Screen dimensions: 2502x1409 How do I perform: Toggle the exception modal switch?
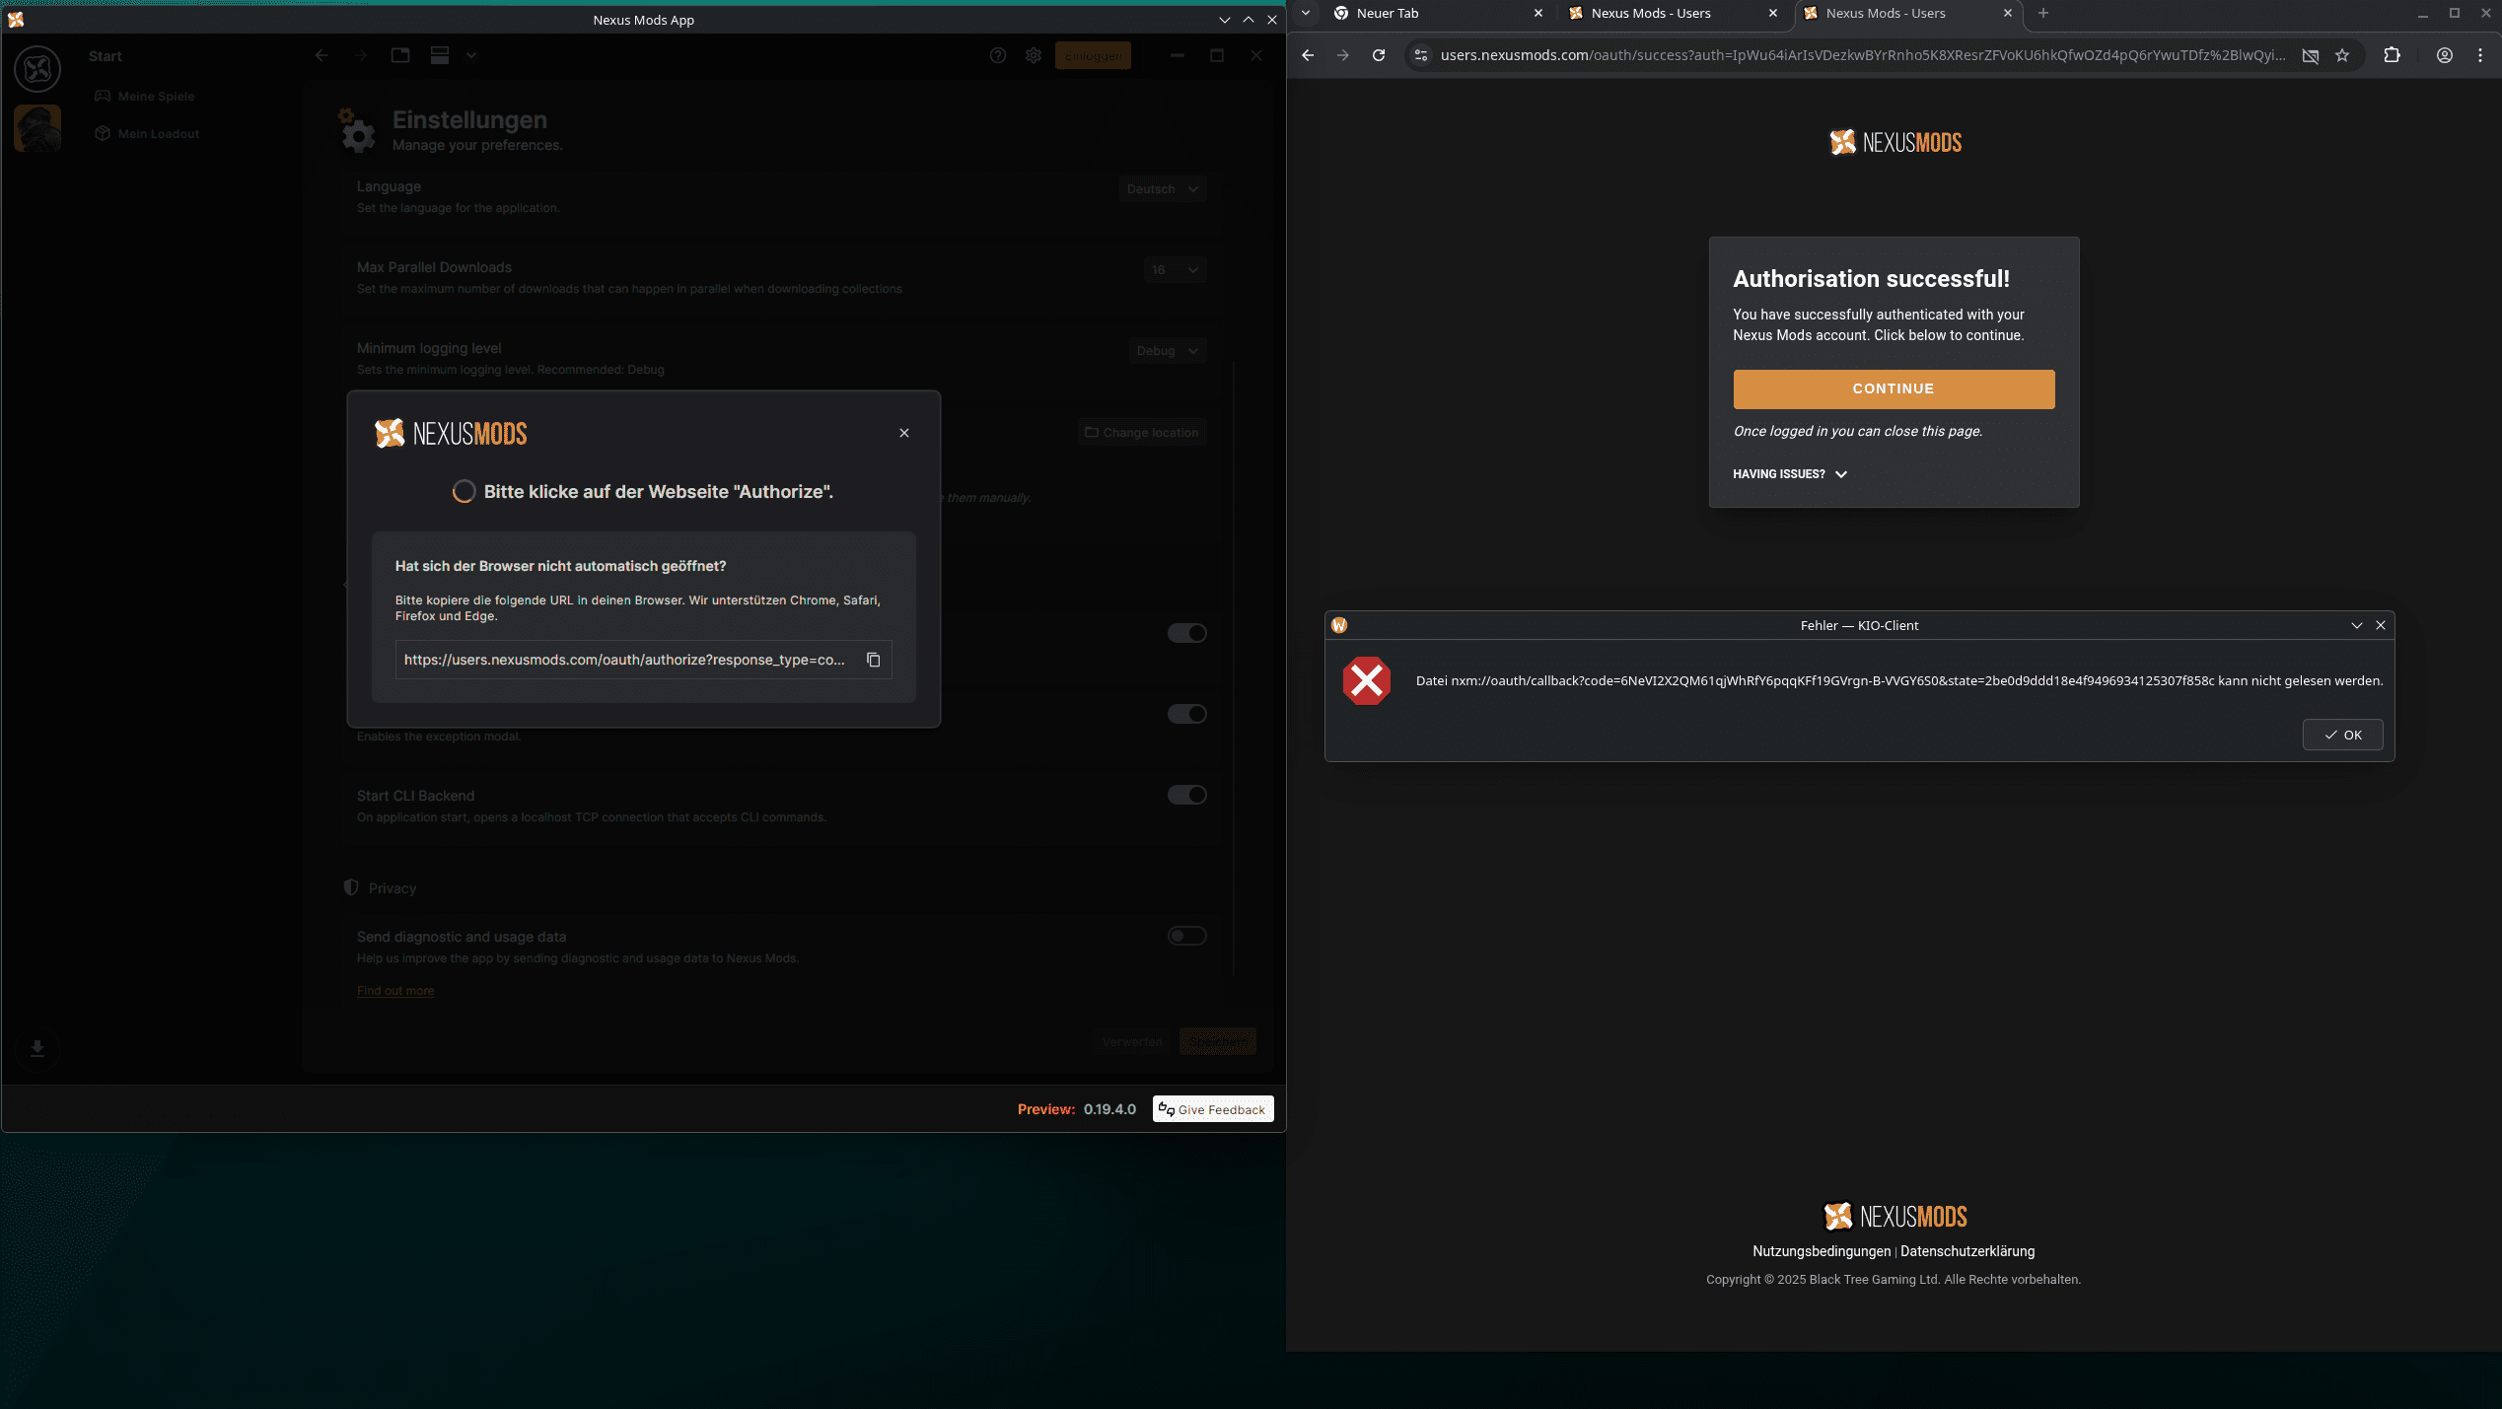tap(1186, 714)
